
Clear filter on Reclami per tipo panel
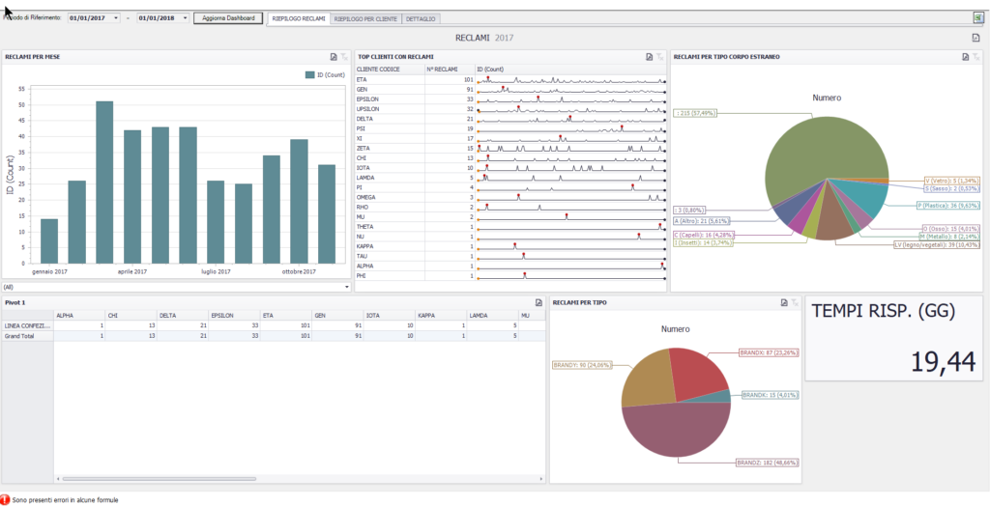click(x=795, y=303)
